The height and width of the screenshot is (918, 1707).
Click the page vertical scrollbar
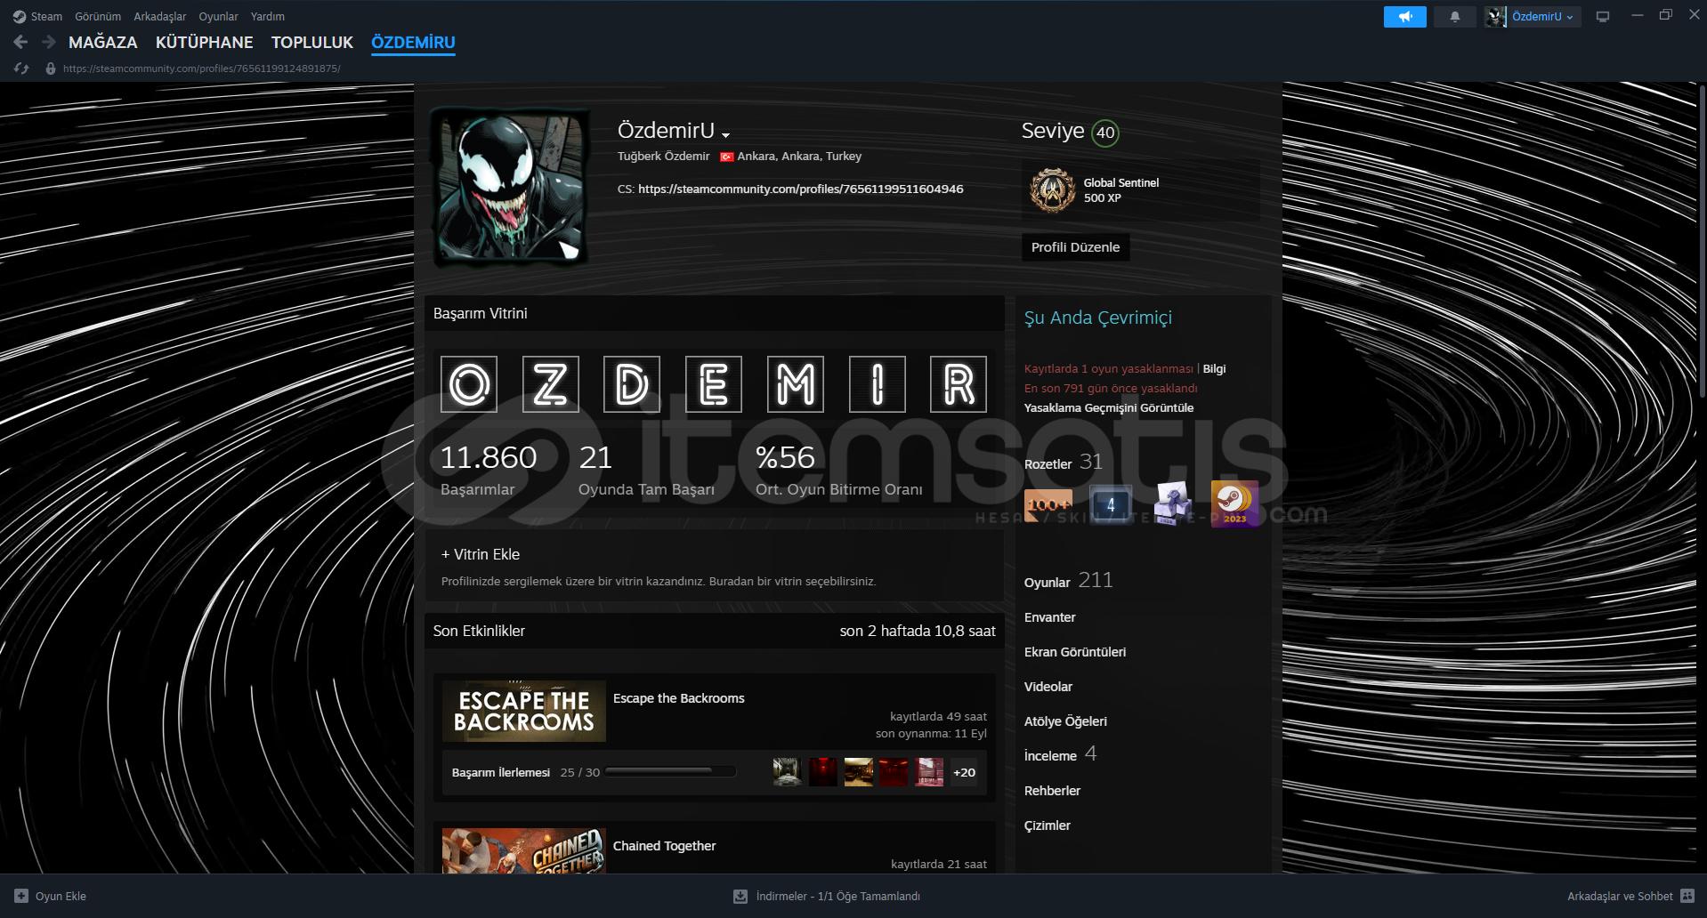[x=1702, y=241]
